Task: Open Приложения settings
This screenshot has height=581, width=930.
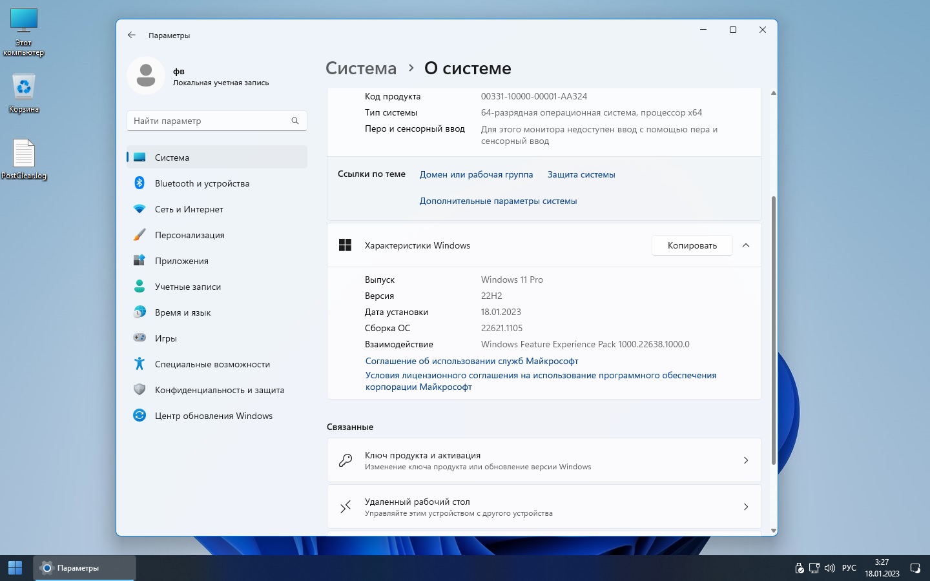Action: tap(217, 261)
